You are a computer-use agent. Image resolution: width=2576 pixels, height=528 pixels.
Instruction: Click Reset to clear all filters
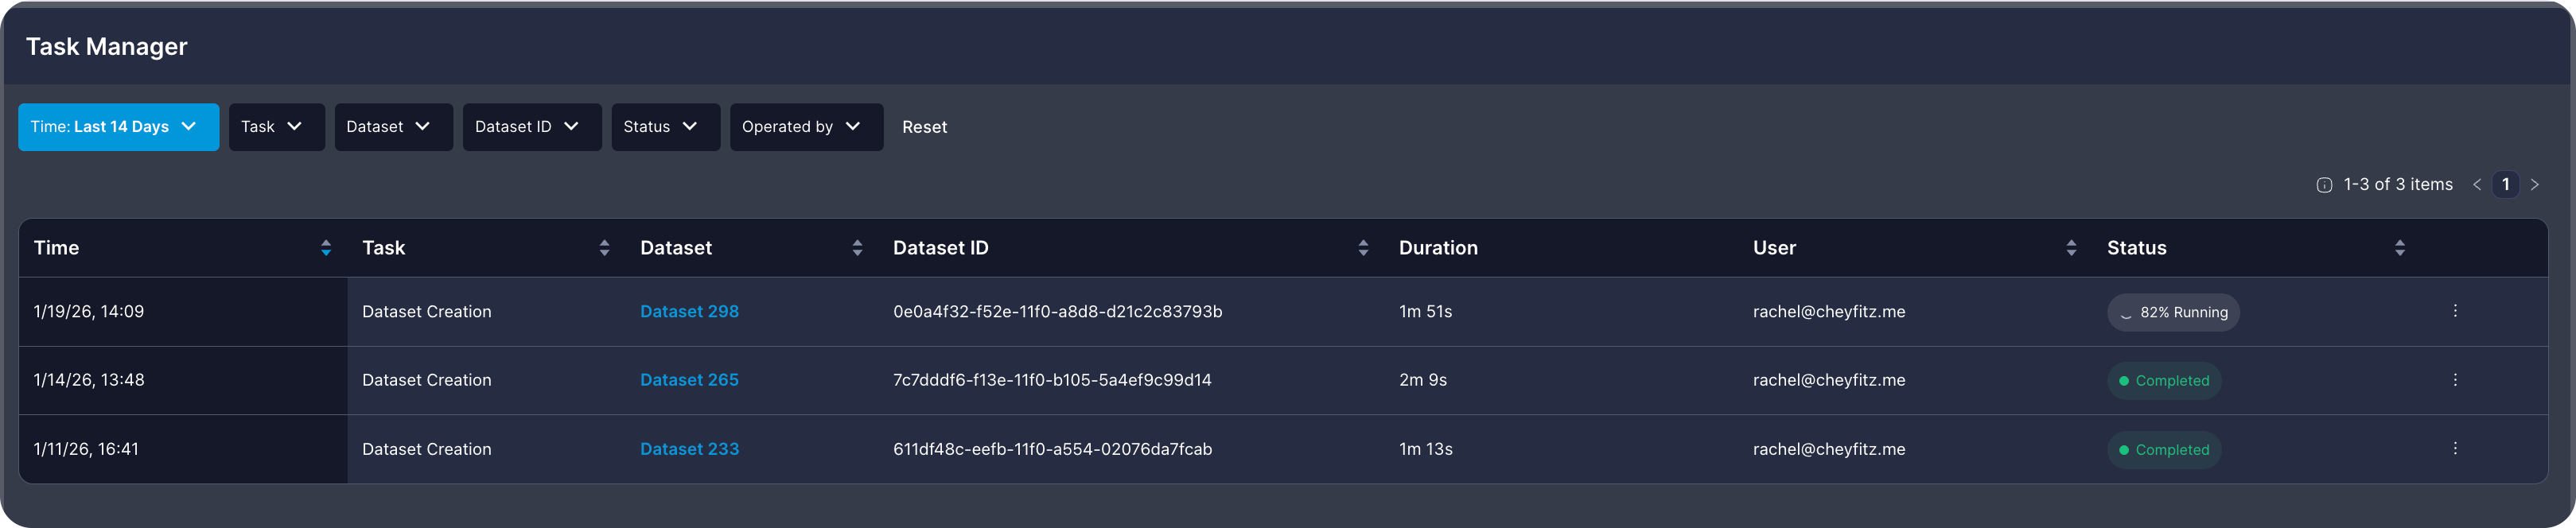(x=924, y=127)
